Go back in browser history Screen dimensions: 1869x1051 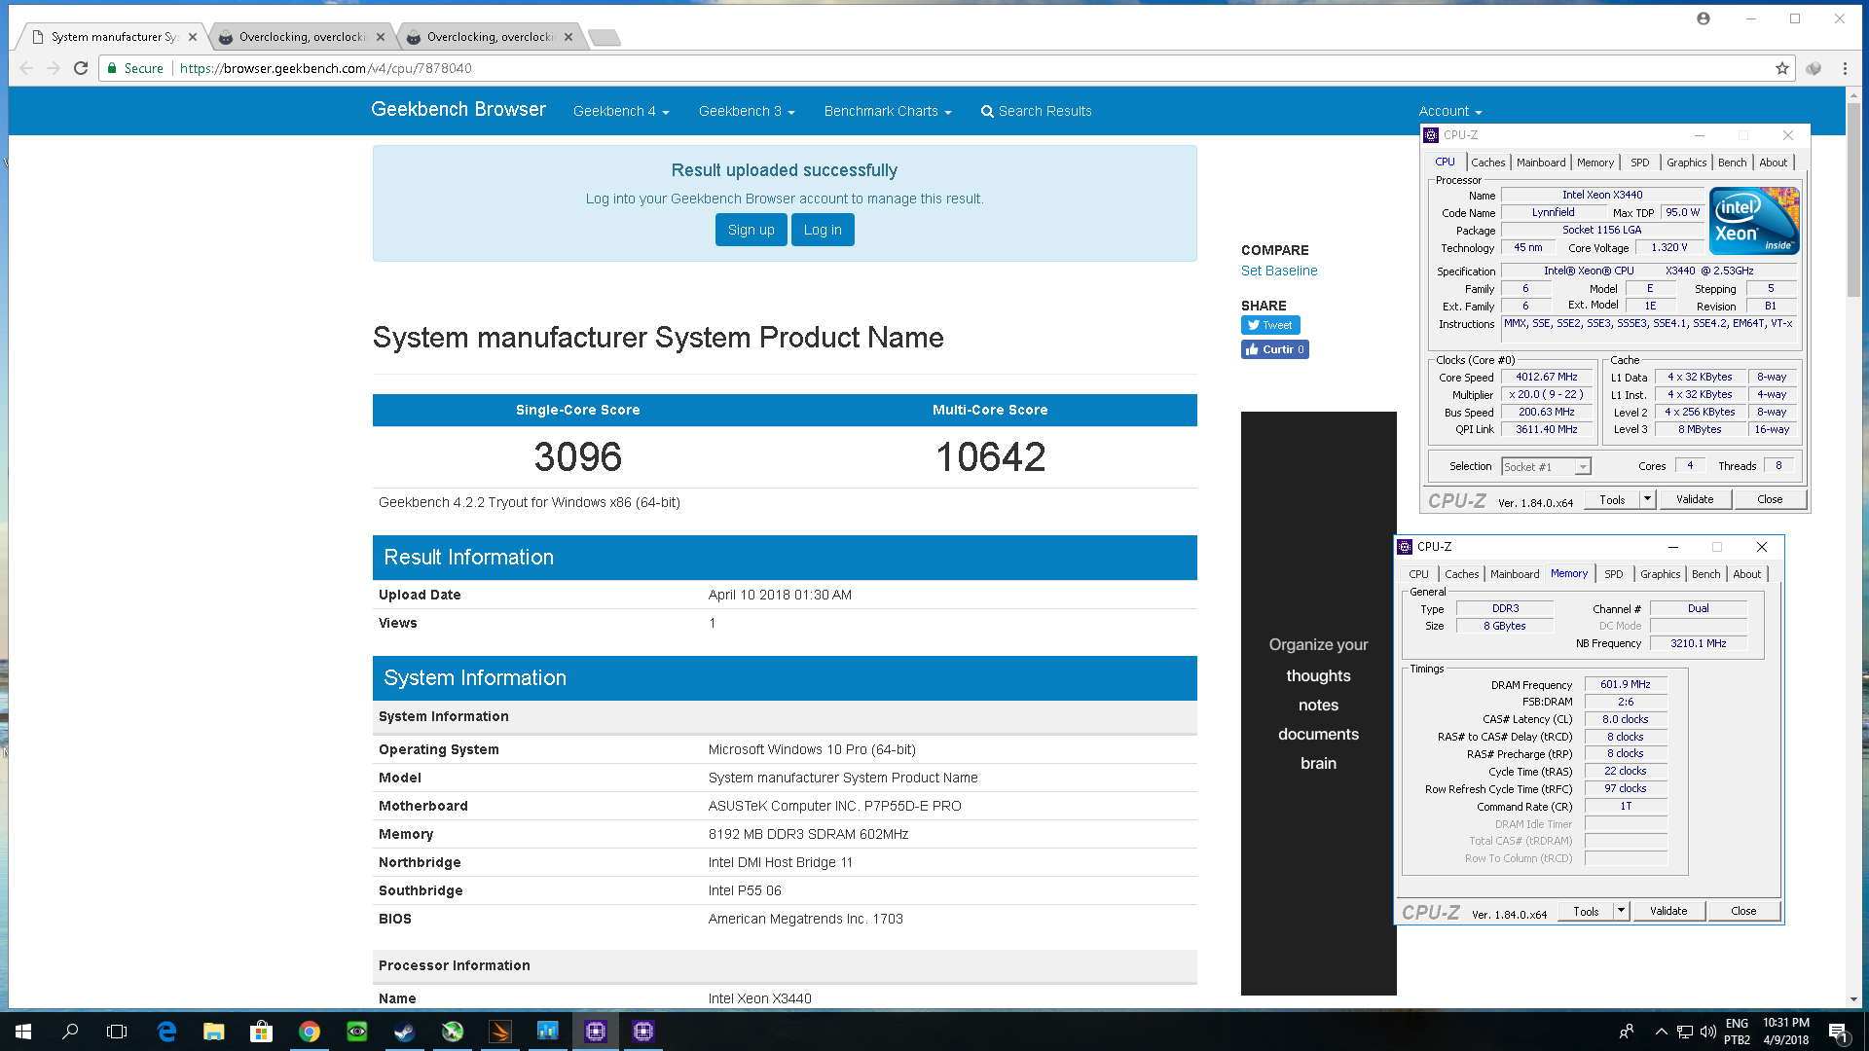[x=26, y=68]
